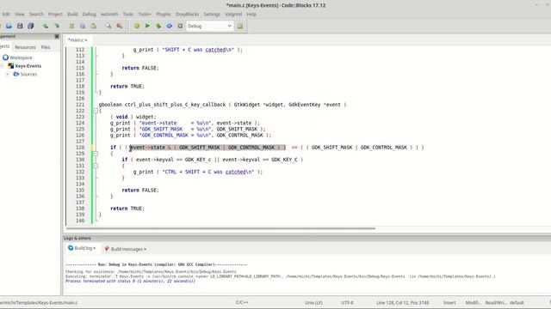Click the Undo toolbar icon
The width and height of the screenshot is (551, 309).
click(x=46, y=26)
